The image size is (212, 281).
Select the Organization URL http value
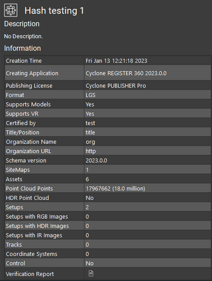click(91, 151)
